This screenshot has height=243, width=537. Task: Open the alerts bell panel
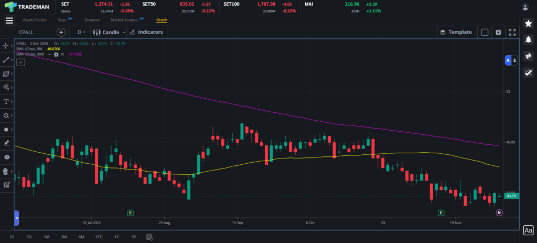[528, 39]
